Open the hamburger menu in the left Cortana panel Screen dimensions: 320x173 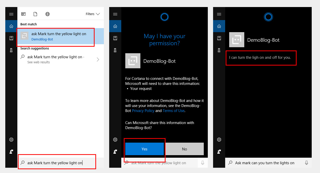[x=11, y=14]
